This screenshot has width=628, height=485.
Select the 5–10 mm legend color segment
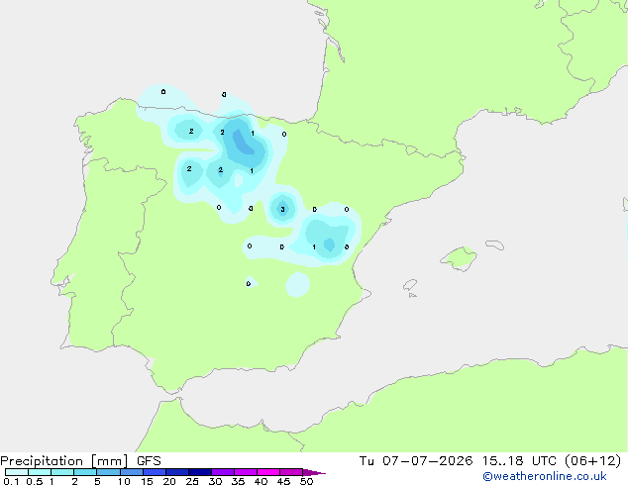point(108,472)
